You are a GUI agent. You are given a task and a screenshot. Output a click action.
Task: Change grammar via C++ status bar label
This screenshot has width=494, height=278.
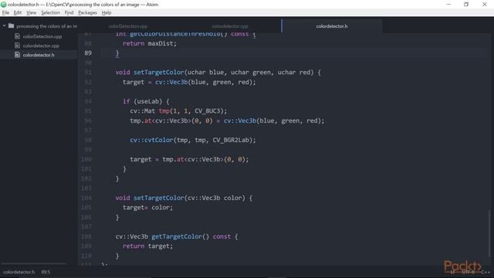point(486,272)
